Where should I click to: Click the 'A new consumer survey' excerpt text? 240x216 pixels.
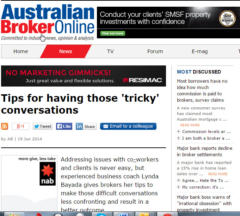pyautogui.click(x=202, y=114)
